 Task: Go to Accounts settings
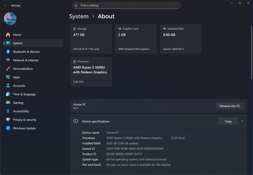click(33, 86)
